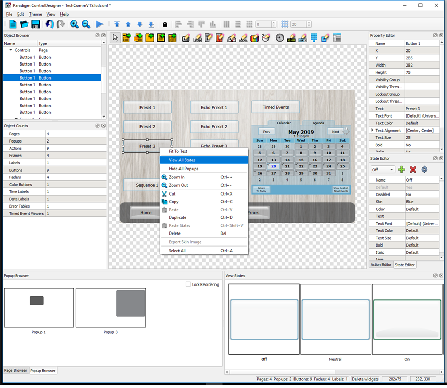Expand the Text Alignment property row
This screenshot has height=388, width=447.
372,131
